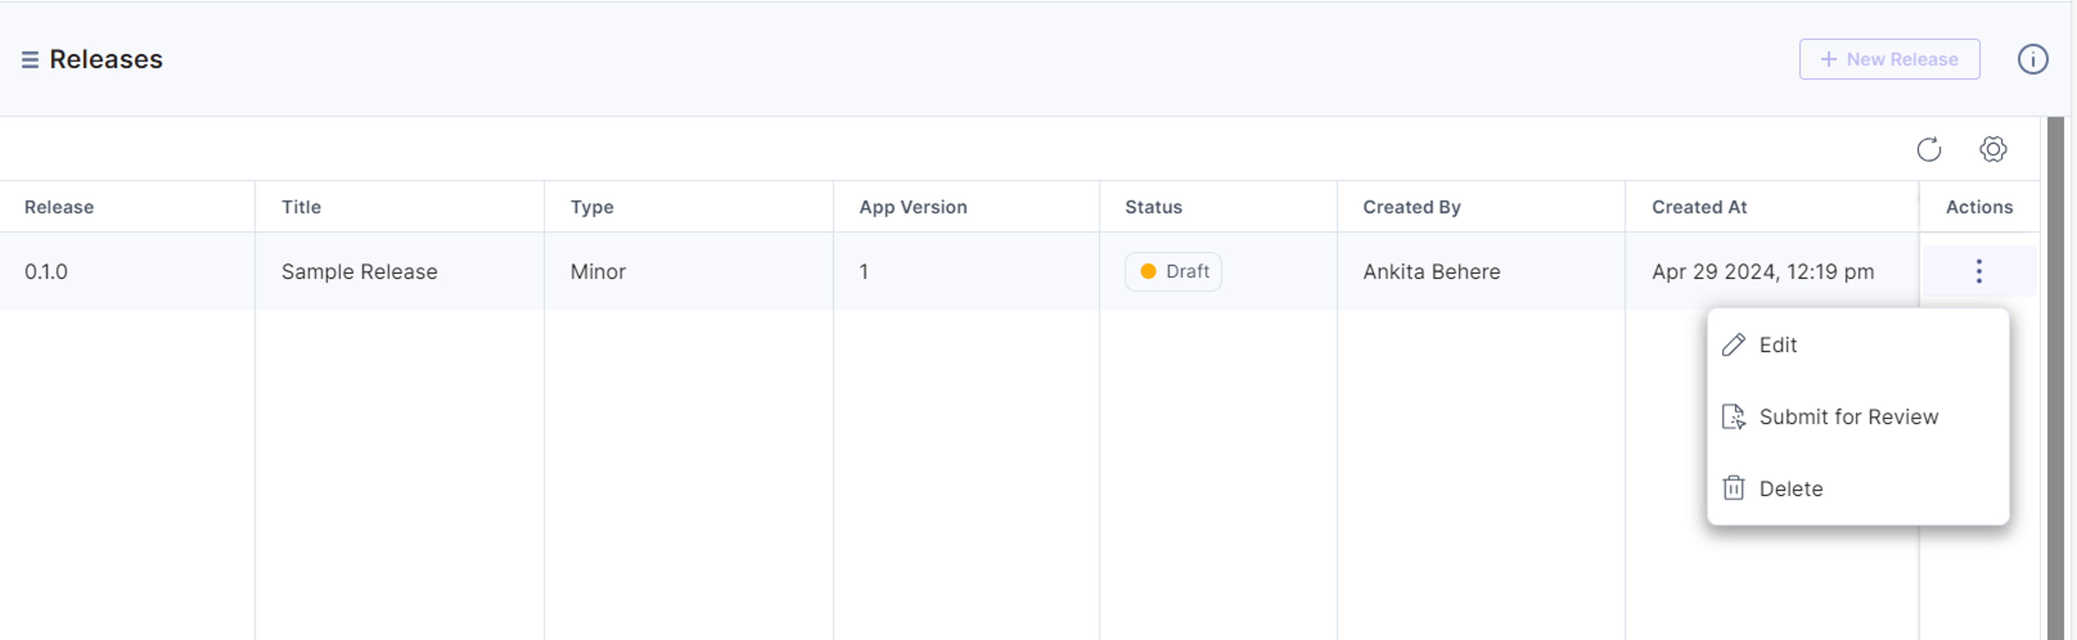The width and height of the screenshot is (2077, 640).
Task: Sort by the Created At column header
Action: coord(1699,207)
